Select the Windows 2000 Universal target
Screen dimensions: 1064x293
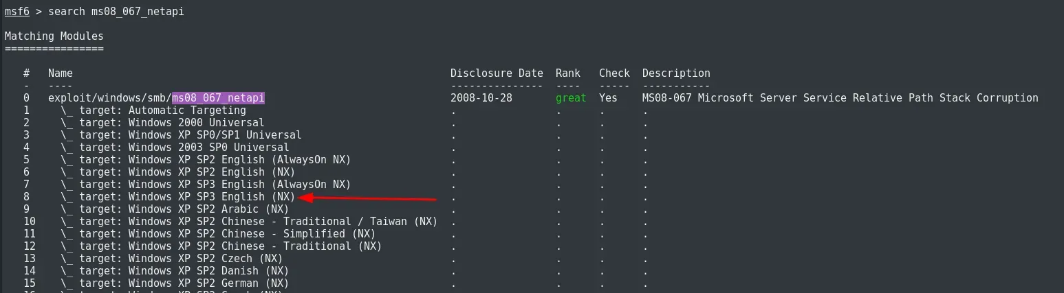162,123
